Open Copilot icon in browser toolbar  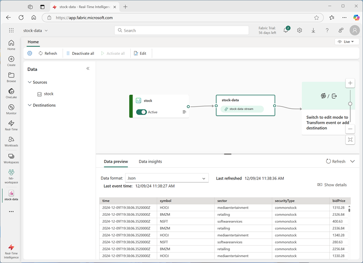[x=356, y=18]
